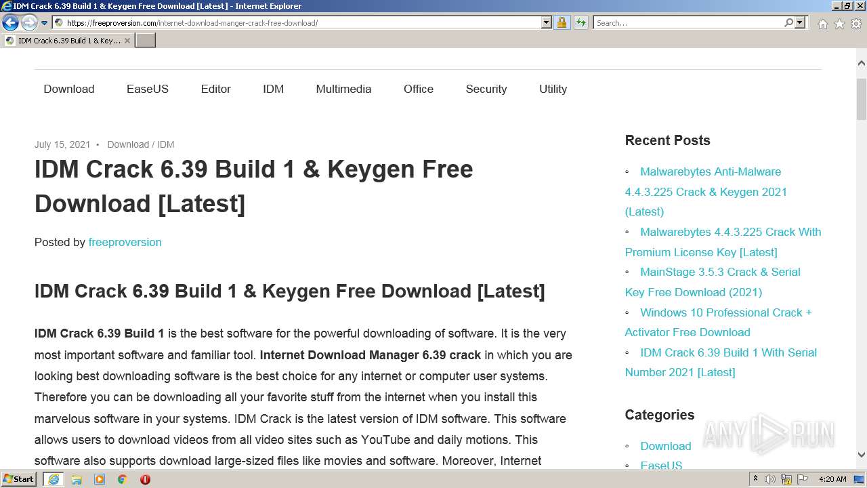Open a new blank tab

pos(145,41)
